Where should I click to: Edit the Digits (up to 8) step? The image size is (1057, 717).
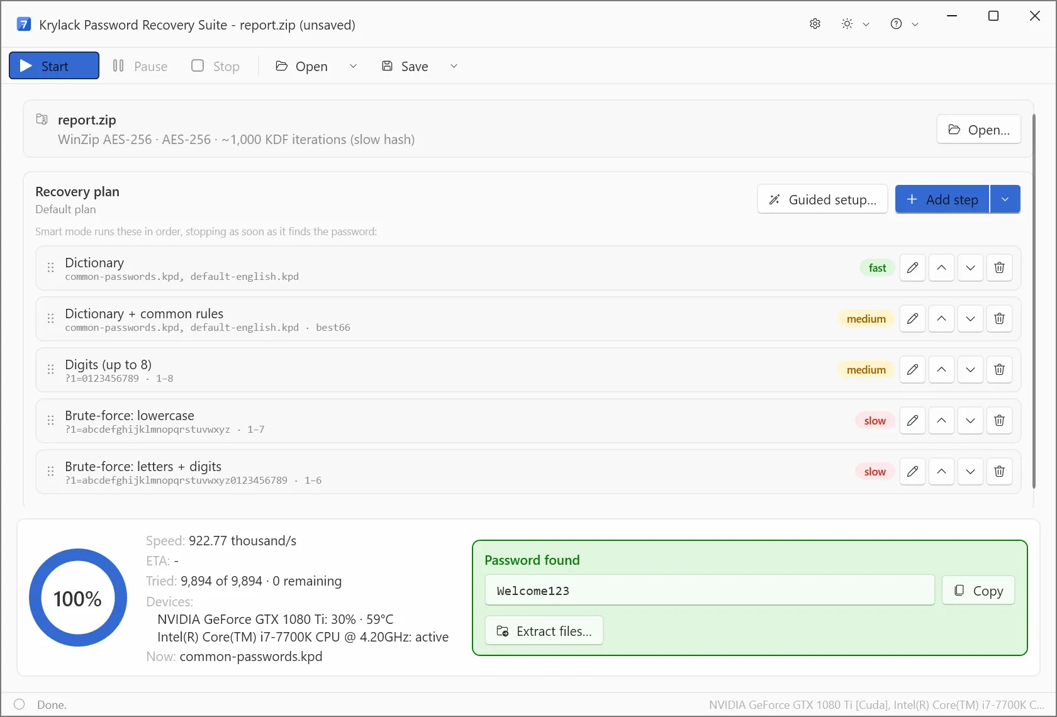[x=912, y=370]
